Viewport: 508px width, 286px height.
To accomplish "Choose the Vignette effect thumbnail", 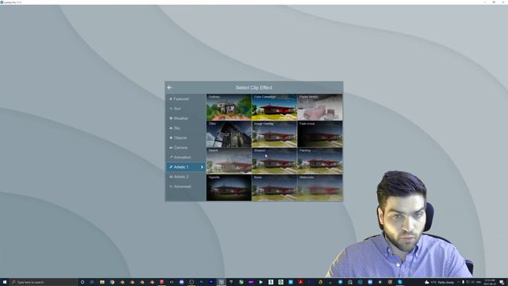I will pyautogui.click(x=229, y=187).
